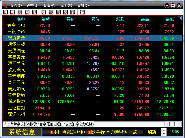The height and width of the screenshot is (138, 185).
Task: Click the red icon before 中国金融理财网
Action: 52,132
